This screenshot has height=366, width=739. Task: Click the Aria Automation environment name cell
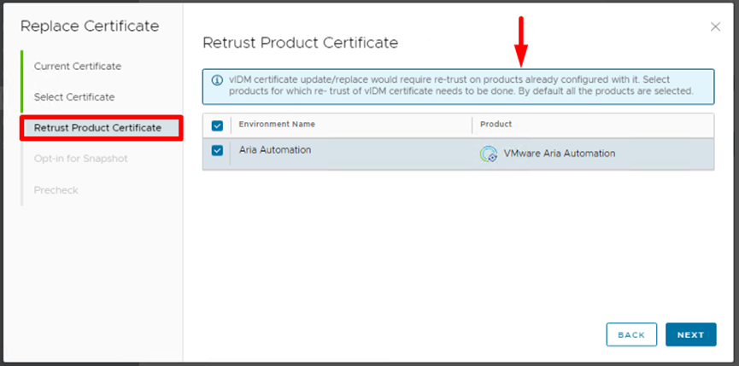pyautogui.click(x=275, y=150)
